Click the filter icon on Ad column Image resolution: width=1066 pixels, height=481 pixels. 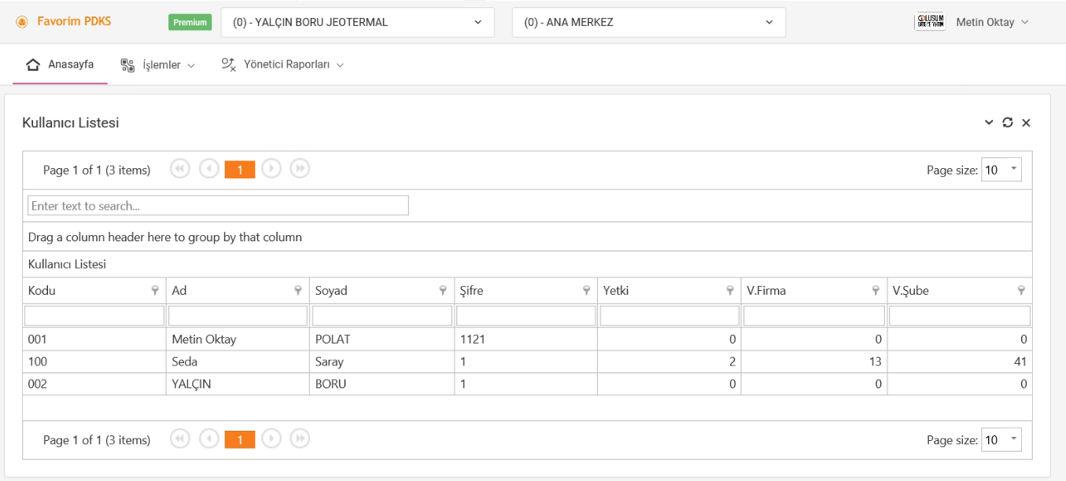pyautogui.click(x=298, y=291)
